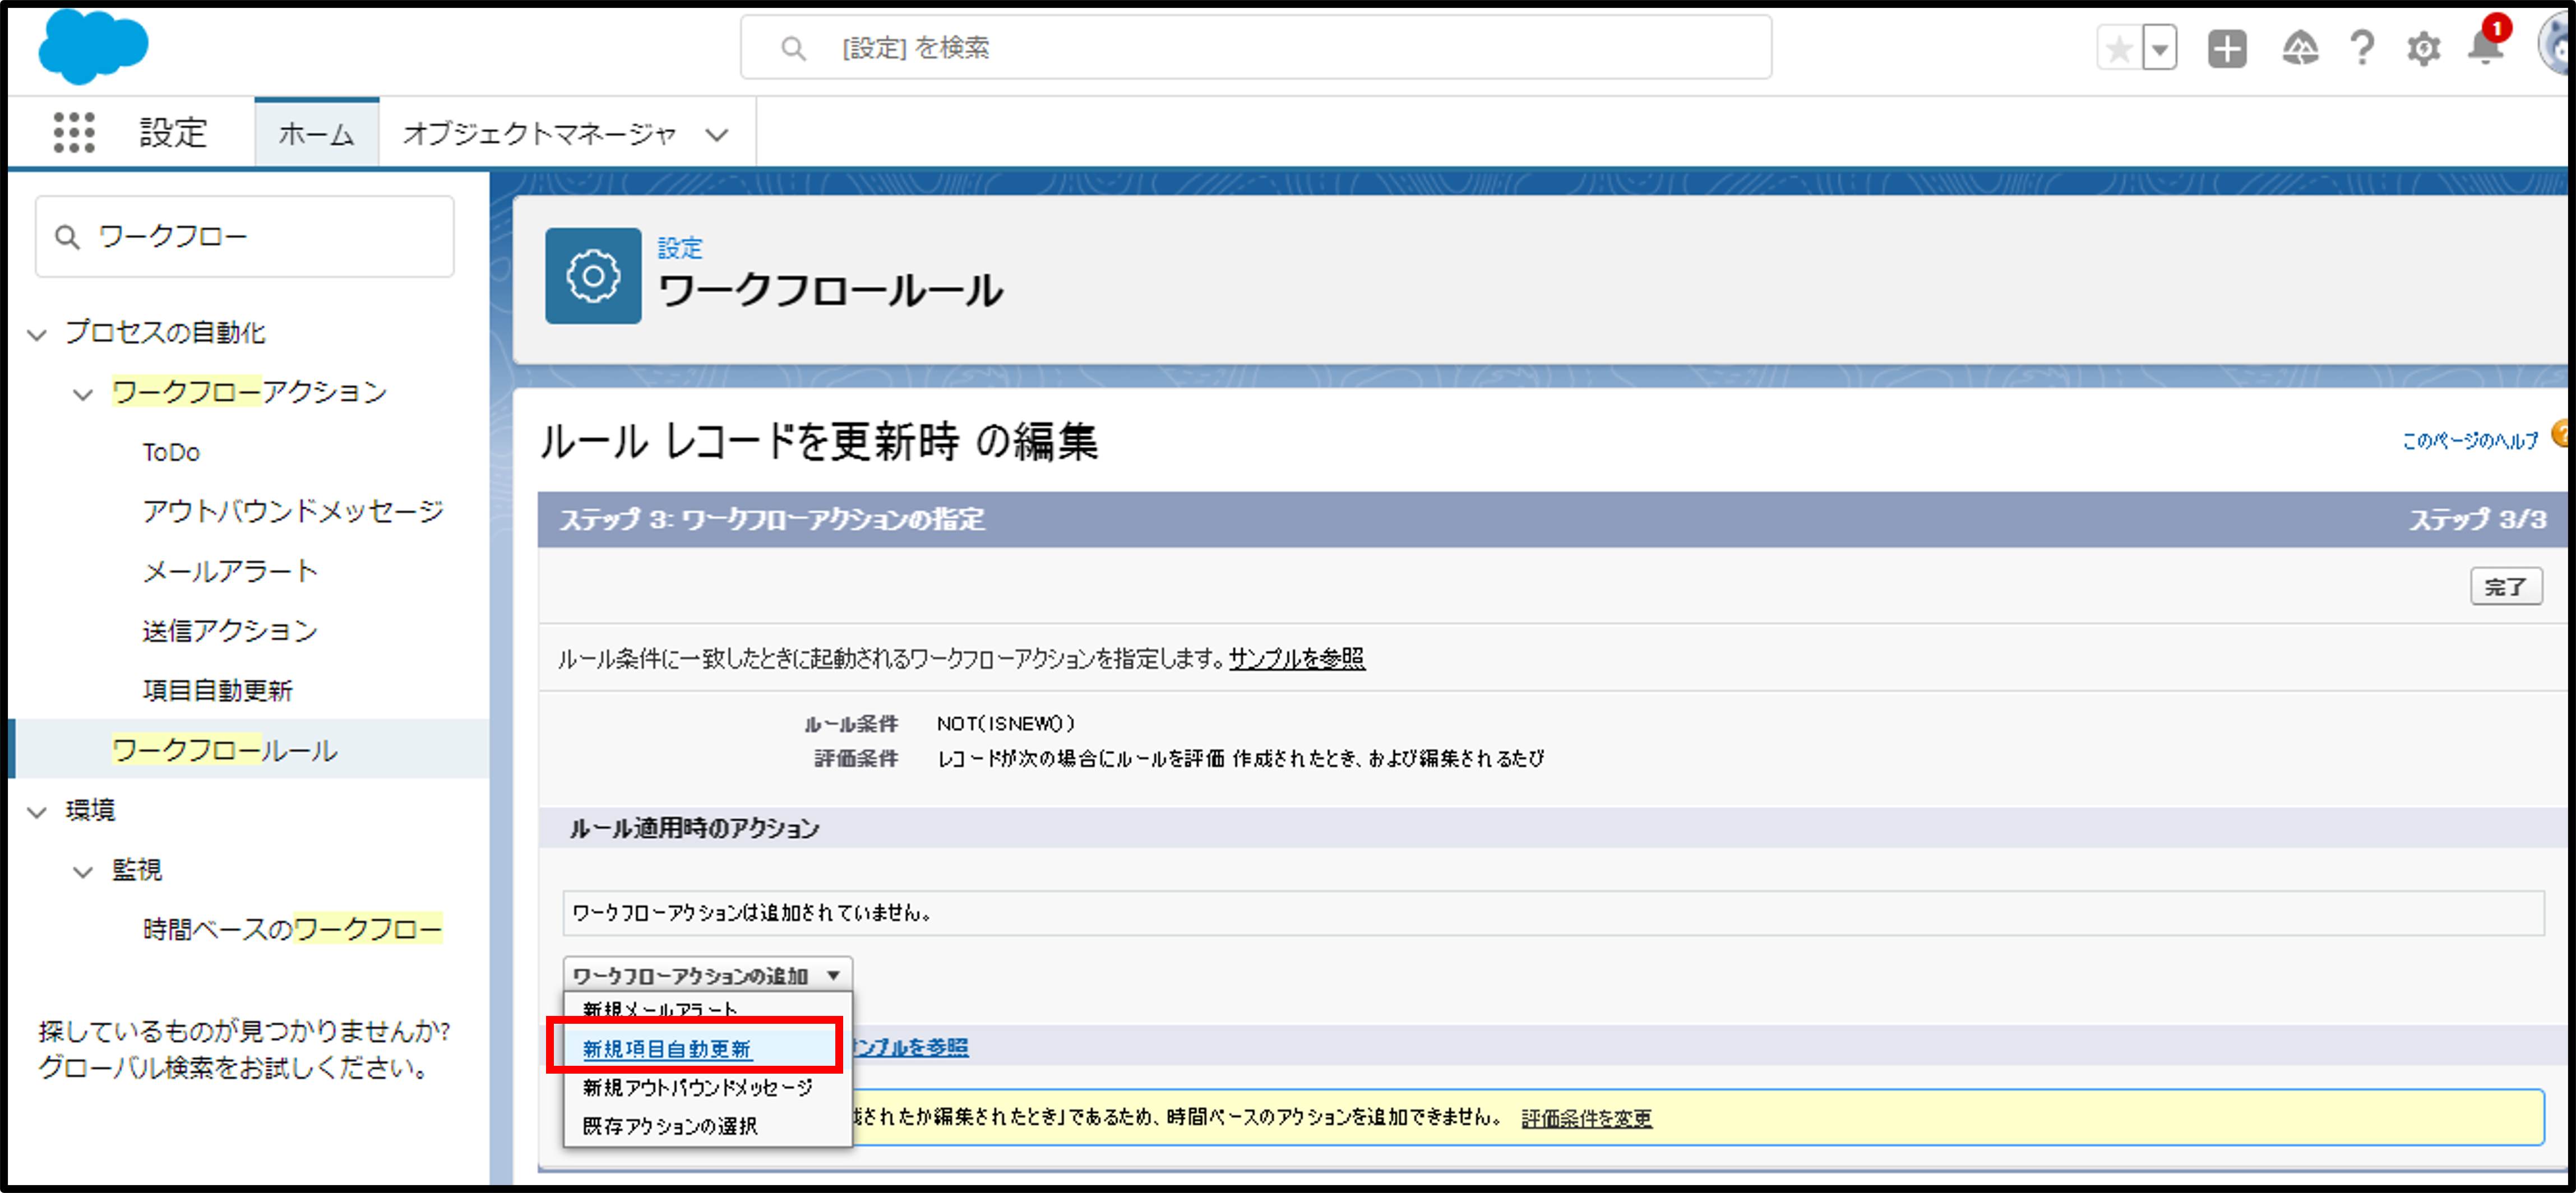Select 新規項目自動更新 from the menu
The width and height of the screenshot is (2576, 1193).
pyautogui.click(x=667, y=1049)
